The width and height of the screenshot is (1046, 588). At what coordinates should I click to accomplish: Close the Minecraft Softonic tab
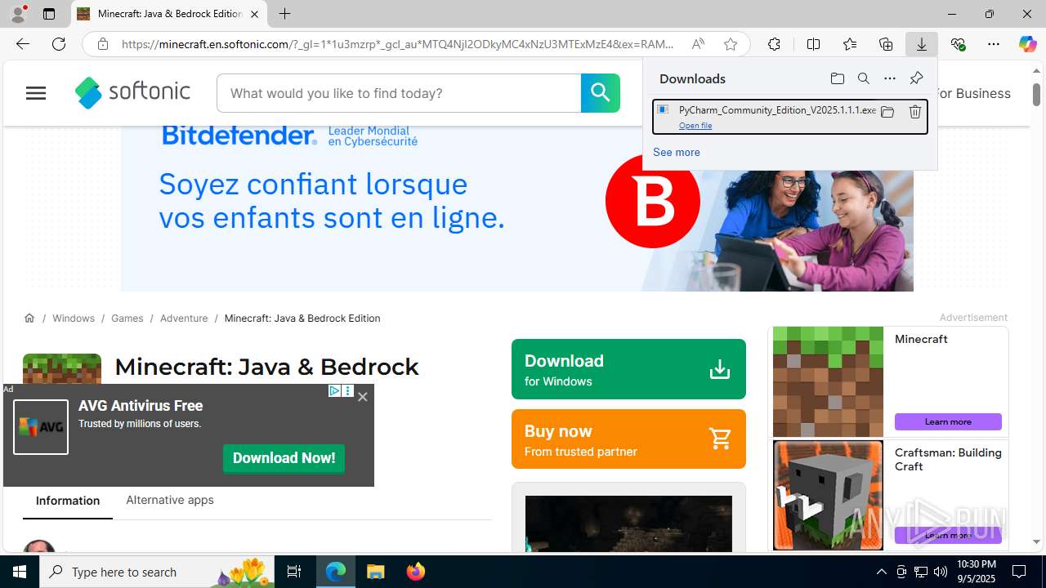click(254, 14)
